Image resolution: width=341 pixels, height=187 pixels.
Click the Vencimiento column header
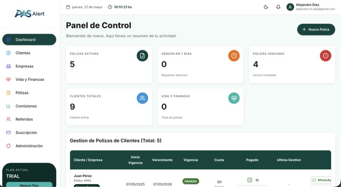pyautogui.click(x=162, y=160)
